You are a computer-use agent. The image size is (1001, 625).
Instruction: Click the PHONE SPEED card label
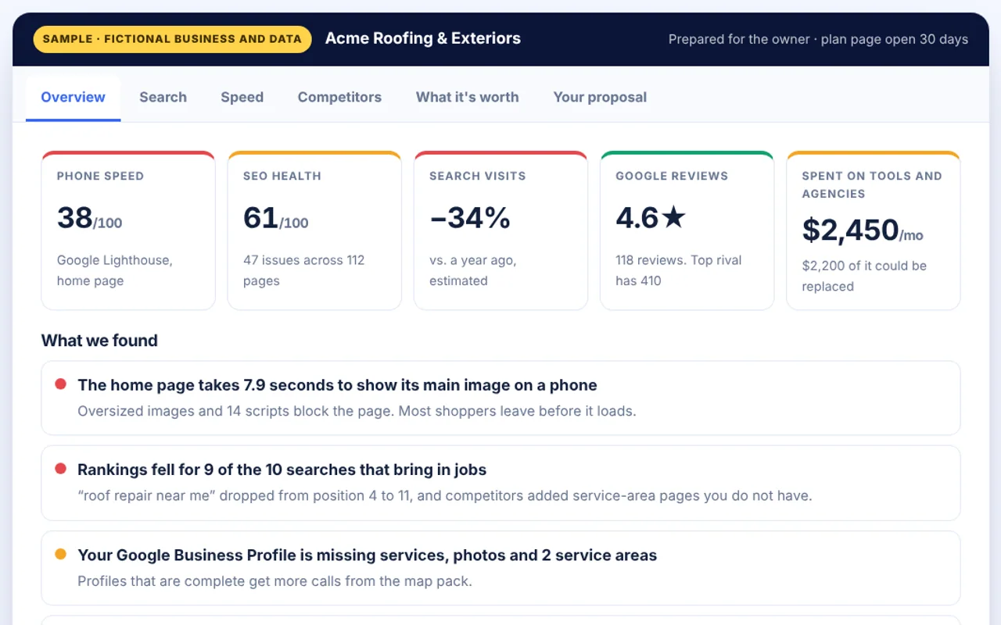point(100,177)
